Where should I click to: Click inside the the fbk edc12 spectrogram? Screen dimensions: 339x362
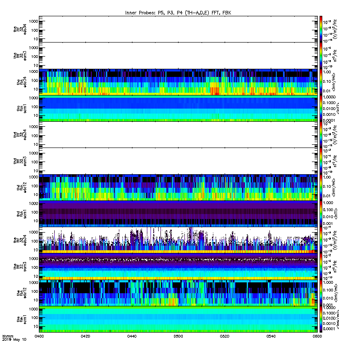(178, 293)
